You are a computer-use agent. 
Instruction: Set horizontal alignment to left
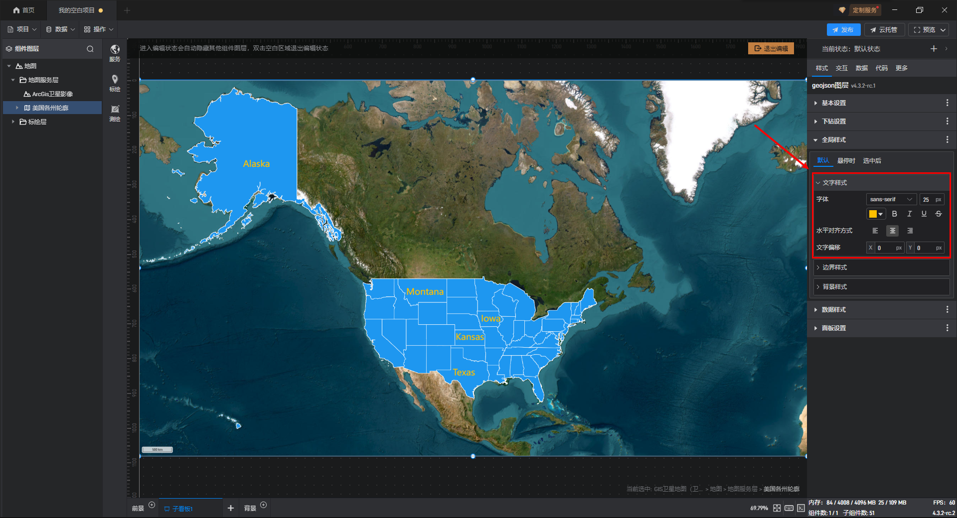(875, 231)
